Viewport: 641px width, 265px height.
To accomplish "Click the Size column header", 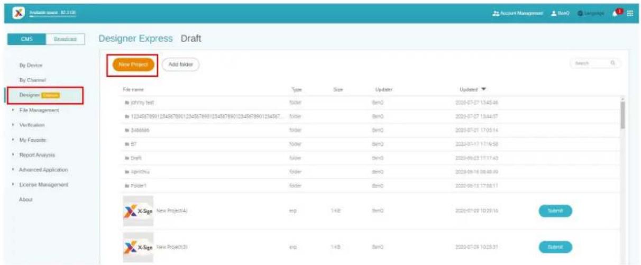I will pos(338,90).
